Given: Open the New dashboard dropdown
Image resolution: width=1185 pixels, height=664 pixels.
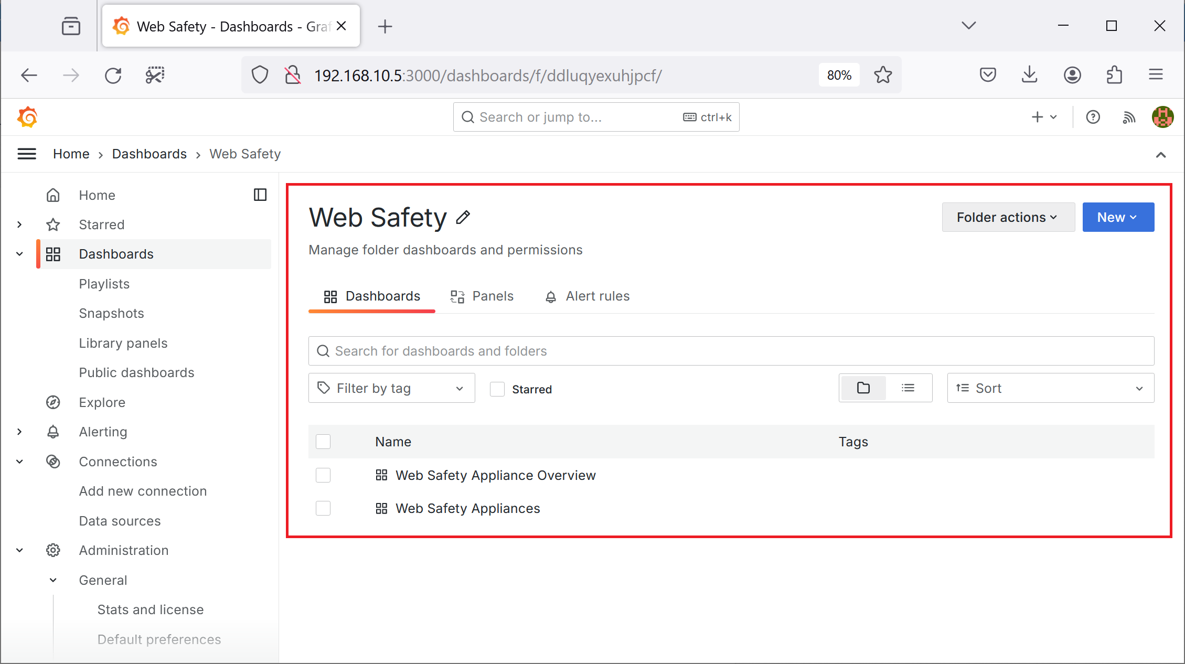Looking at the screenshot, I should tap(1118, 217).
